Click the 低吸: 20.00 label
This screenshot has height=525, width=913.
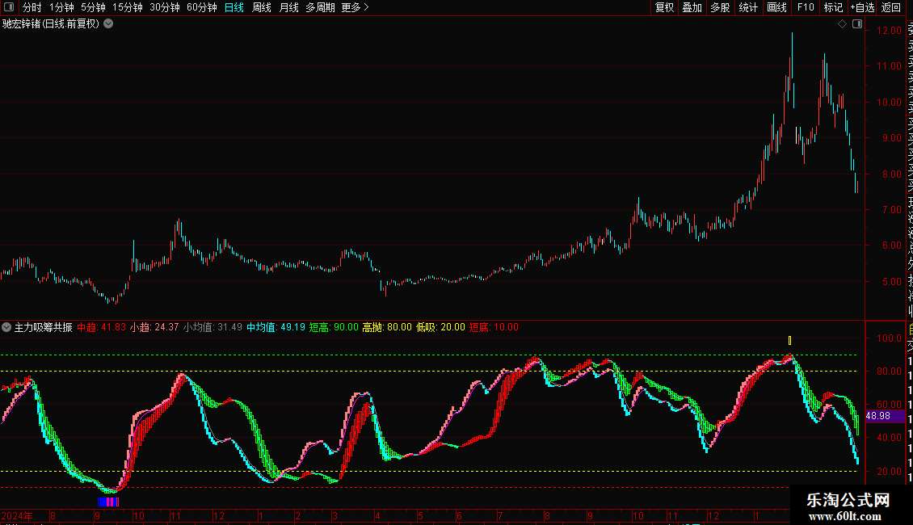[440, 327]
